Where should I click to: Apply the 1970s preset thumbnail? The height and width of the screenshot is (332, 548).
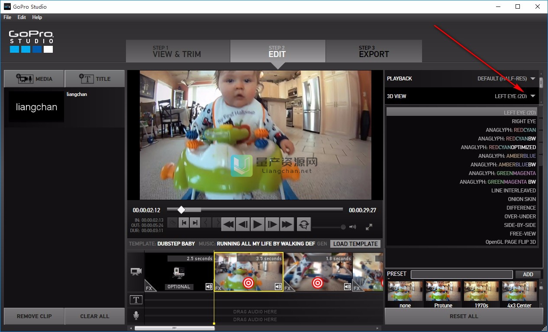[x=481, y=291]
